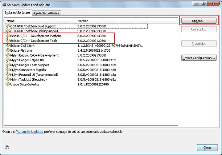Click the Mylyn Bridge: C/C++ Development icon

(x=8, y=55)
